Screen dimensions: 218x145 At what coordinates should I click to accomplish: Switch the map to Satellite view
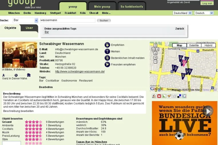(x=194, y=45)
